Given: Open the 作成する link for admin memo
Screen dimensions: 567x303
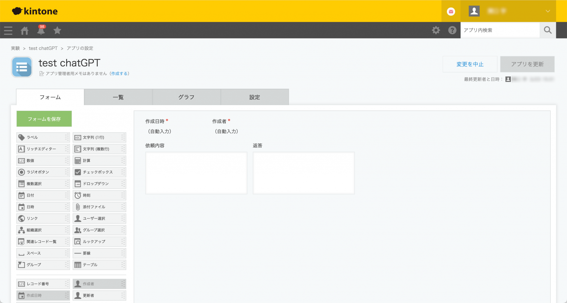Looking at the screenshot, I should click(x=120, y=74).
